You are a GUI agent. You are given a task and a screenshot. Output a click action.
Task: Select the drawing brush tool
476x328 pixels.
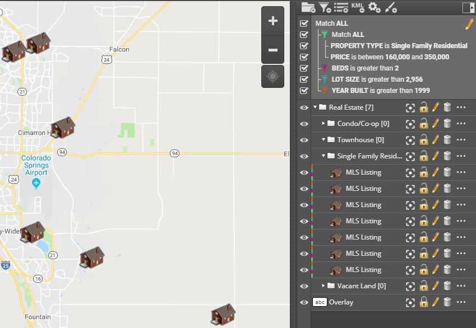[x=391, y=7]
